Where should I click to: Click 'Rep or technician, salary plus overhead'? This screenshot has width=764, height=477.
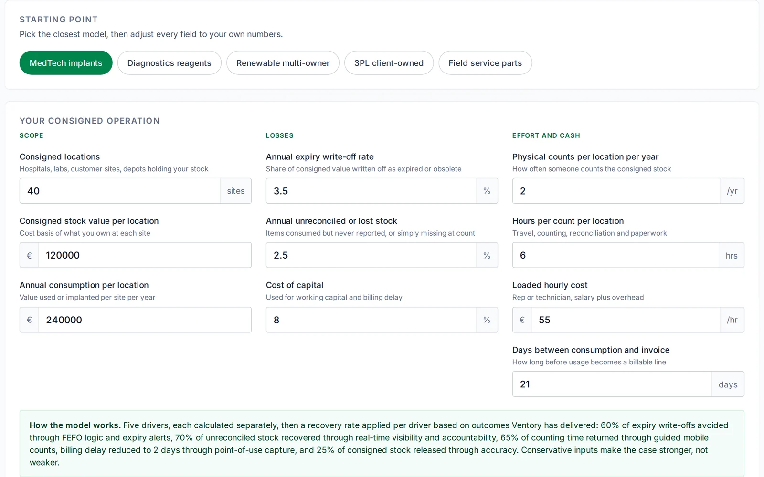[578, 297]
